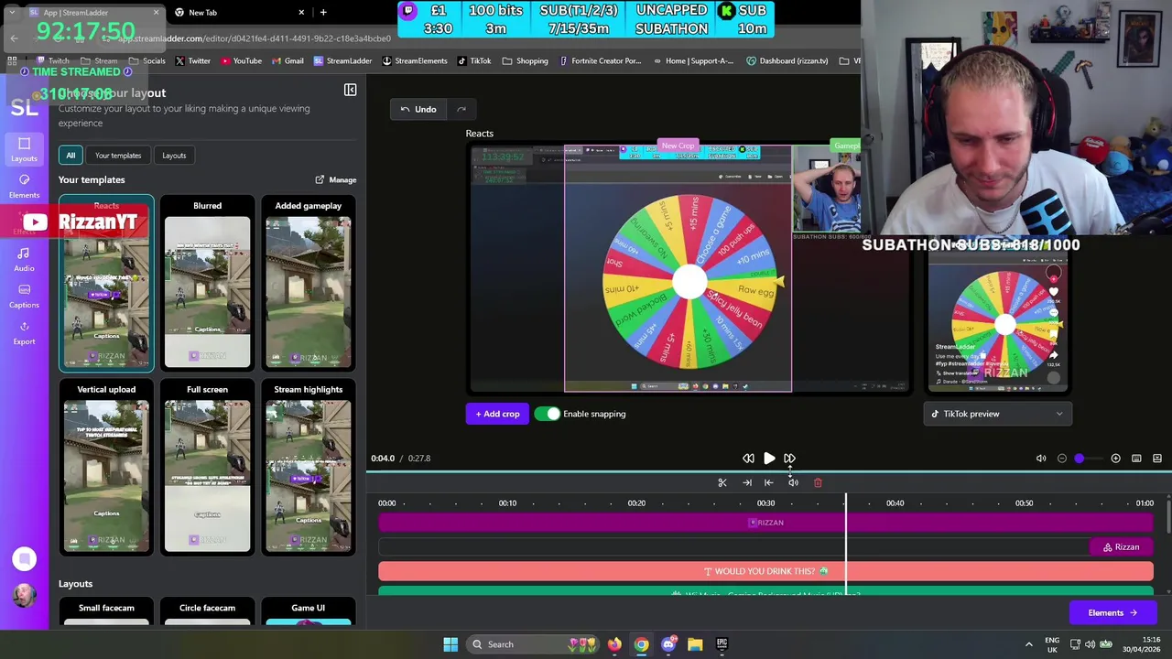Open the TikTok bookmark

474,61
